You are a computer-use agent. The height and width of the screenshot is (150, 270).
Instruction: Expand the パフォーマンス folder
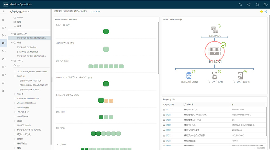click(15, 134)
